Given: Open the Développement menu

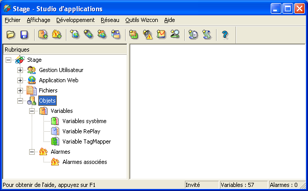Looking at the screenshot, I should tap(75, 20).
